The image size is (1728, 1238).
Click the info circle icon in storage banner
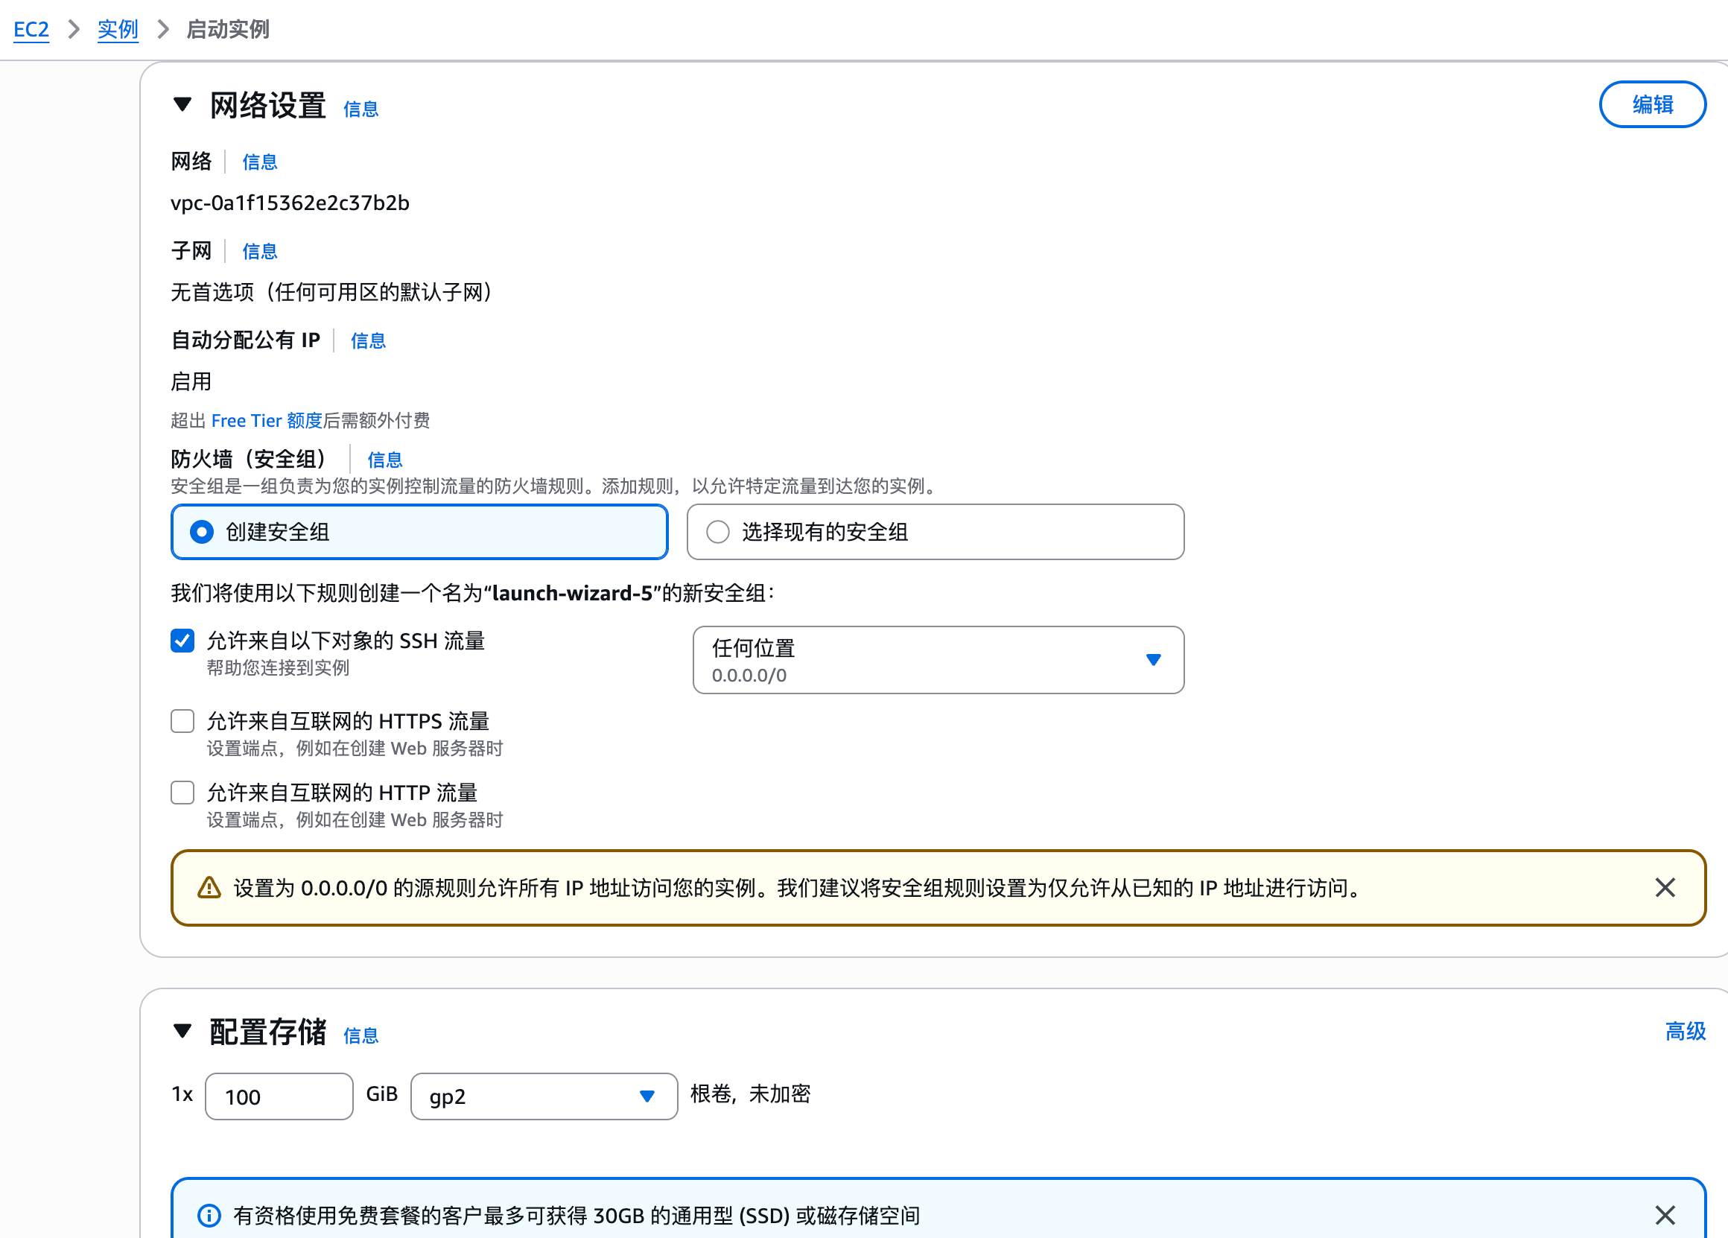[209, 1215]
